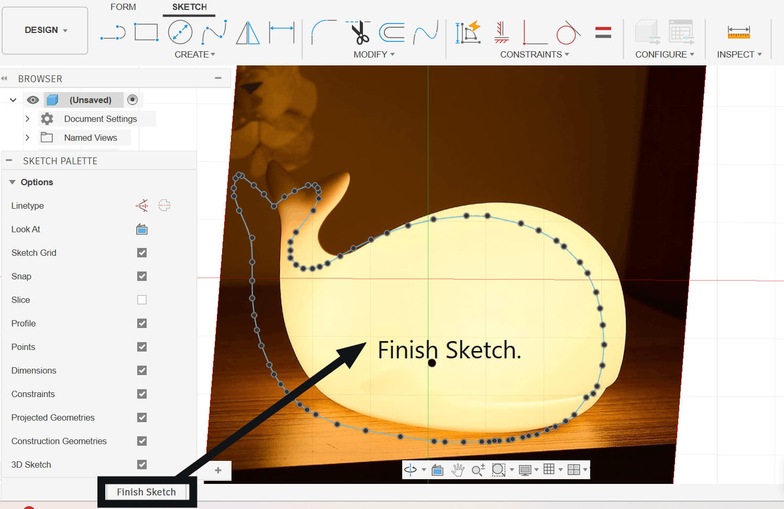Click the Fit zoom window icon
This screenshot has width=784, height=509.
click(499, 470)
